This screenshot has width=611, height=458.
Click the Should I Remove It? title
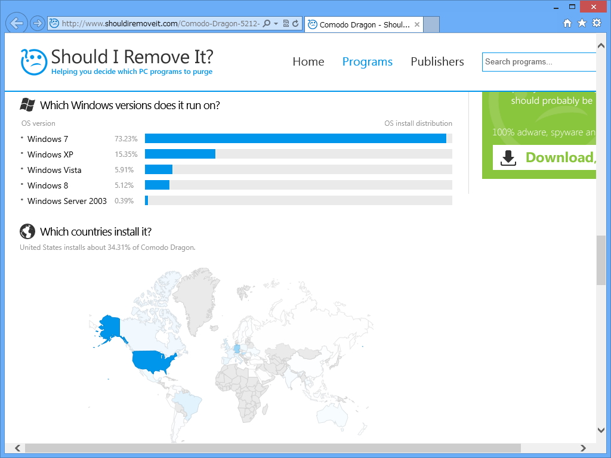132,57
